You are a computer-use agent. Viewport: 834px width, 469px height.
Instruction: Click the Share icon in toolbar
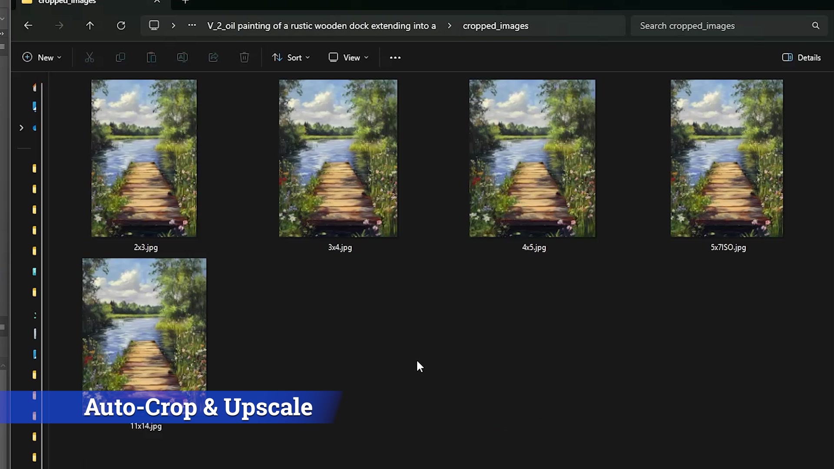pyautogui.click(x=213, y=57)
